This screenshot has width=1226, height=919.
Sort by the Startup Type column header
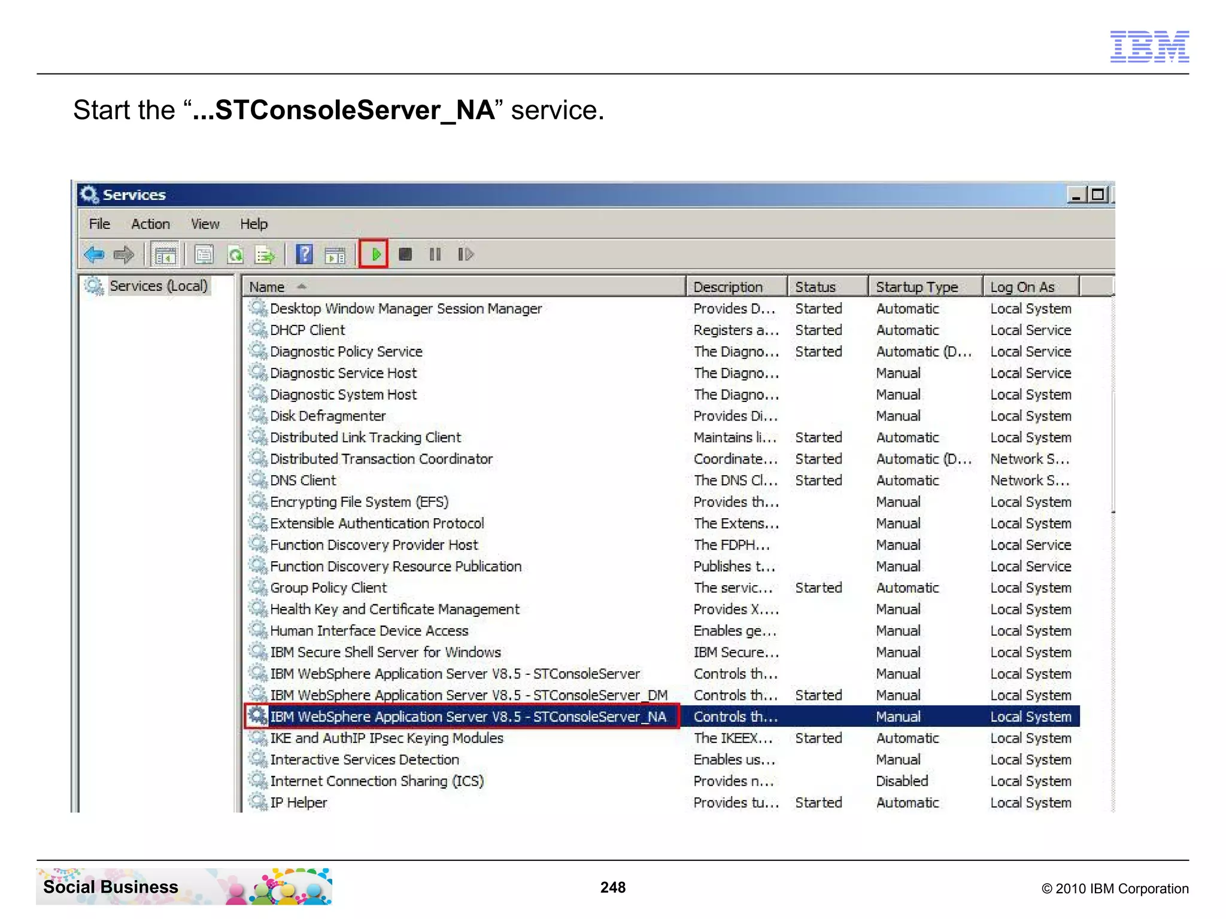pos(926,287)
